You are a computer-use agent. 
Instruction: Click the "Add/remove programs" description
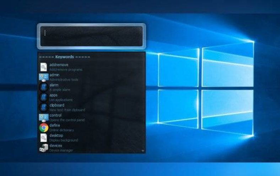click(x=66, y=69)
